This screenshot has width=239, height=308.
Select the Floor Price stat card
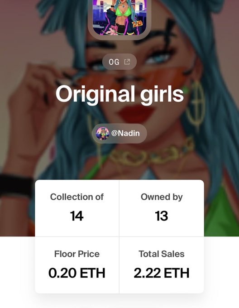[77, 265]
